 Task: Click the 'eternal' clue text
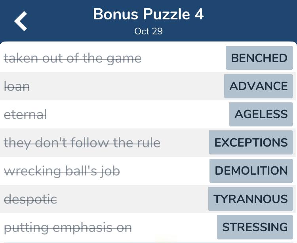tap(25, 115)
